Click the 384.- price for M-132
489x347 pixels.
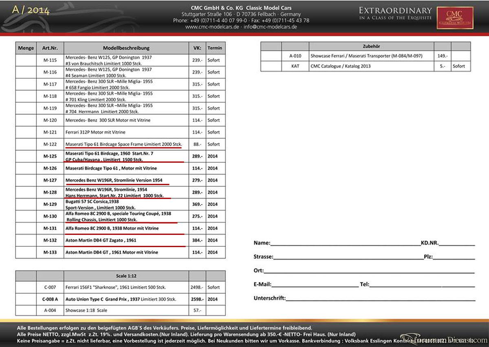point(198,241)
